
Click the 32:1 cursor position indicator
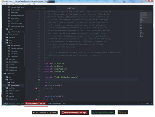[64, 104]
